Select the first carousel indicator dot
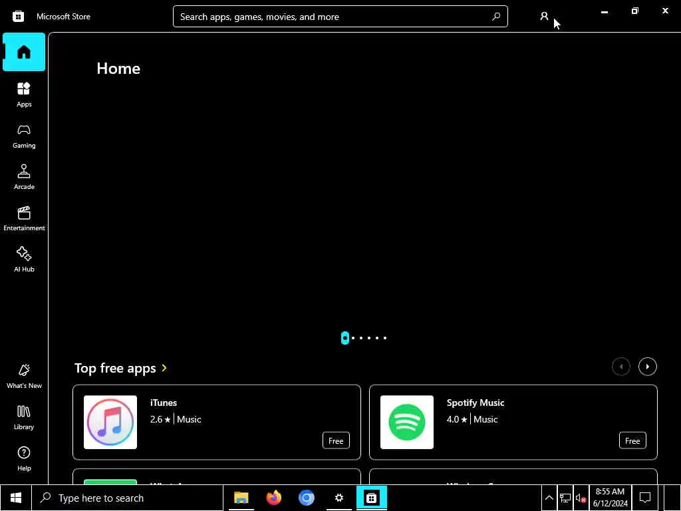The height and width of the screenshot is (511, 681). pyautogui.click(x=345, y=338)
